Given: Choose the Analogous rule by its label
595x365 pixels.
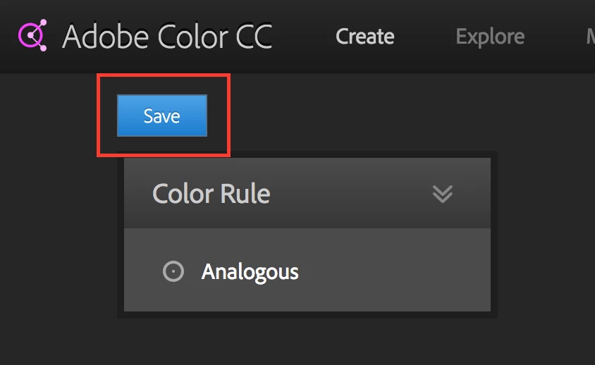Looking at the screenshot, I should 250,272.
